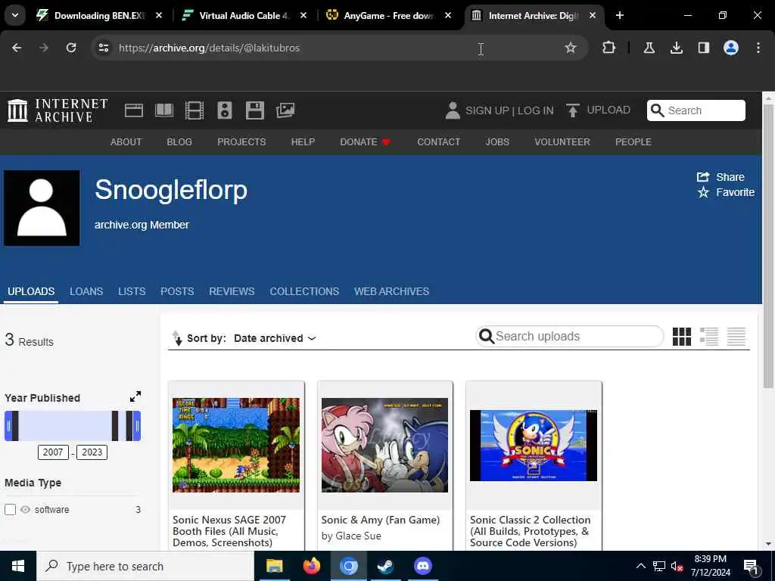Open the Audio speaker icon
Viewport: 775px width, 581px height.
(224, 110)
